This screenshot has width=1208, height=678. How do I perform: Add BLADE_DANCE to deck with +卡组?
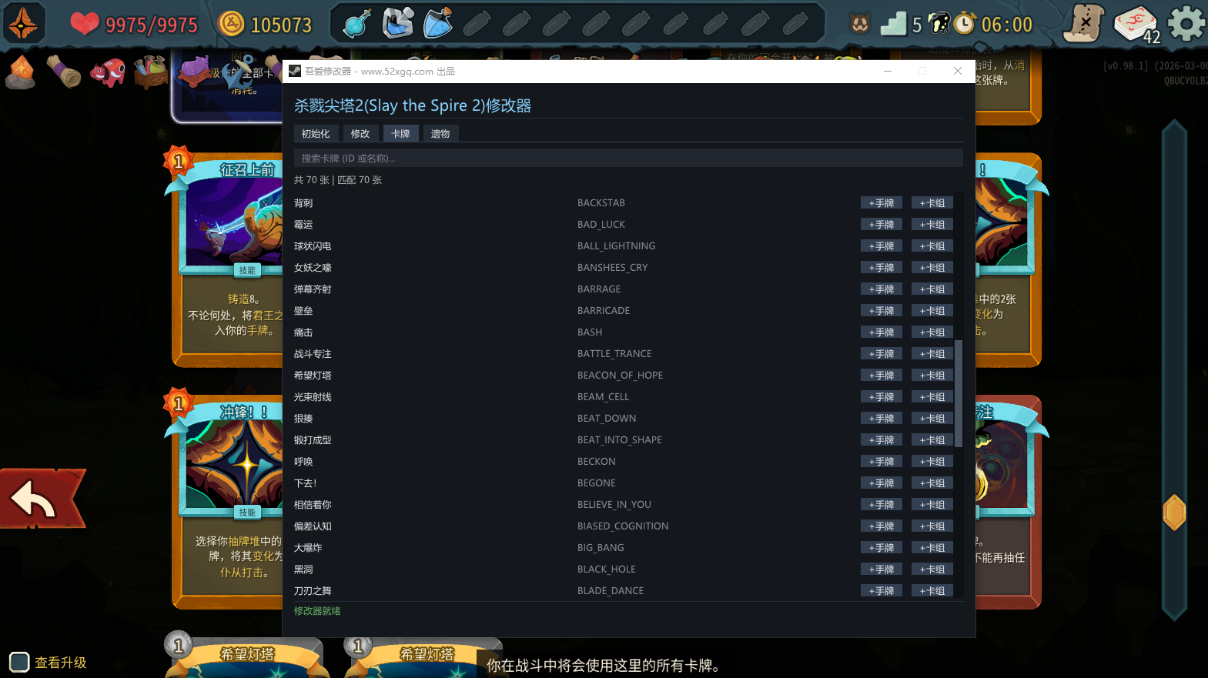pos(932,591)
